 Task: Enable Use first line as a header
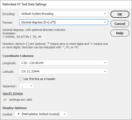(x=21, y=79)
